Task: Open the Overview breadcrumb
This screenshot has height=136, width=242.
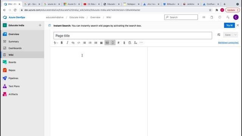Action: (95, 17)
